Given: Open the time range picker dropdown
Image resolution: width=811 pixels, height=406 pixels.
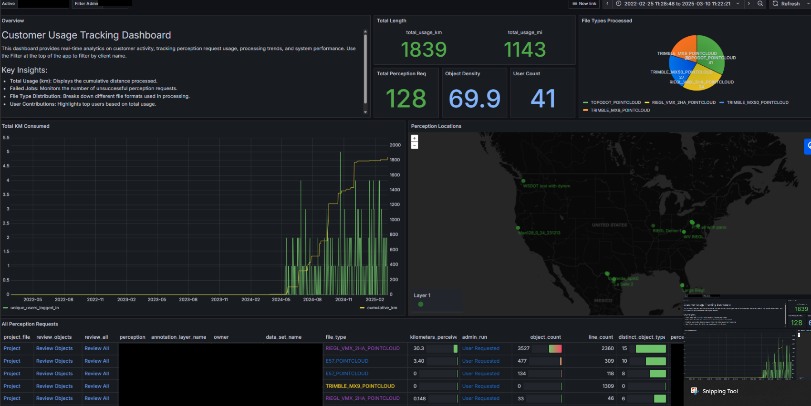Looking at the screenshot, I should (677, 4).
